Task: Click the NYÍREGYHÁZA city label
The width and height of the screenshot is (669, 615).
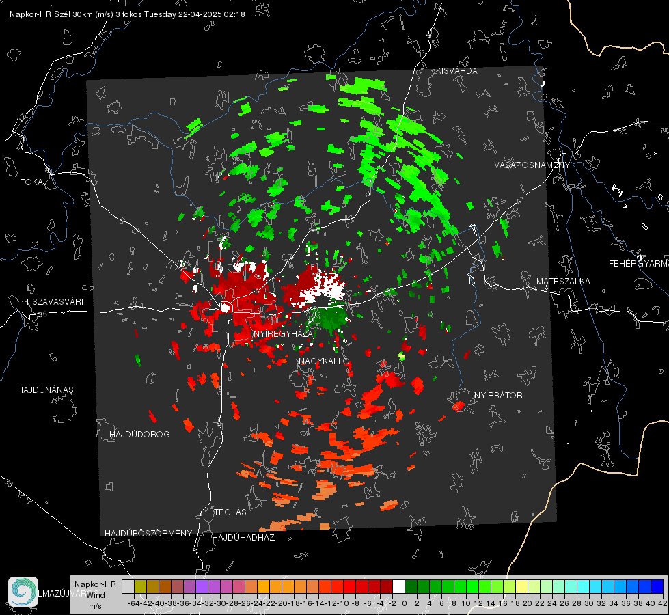Action: point(283,333)
